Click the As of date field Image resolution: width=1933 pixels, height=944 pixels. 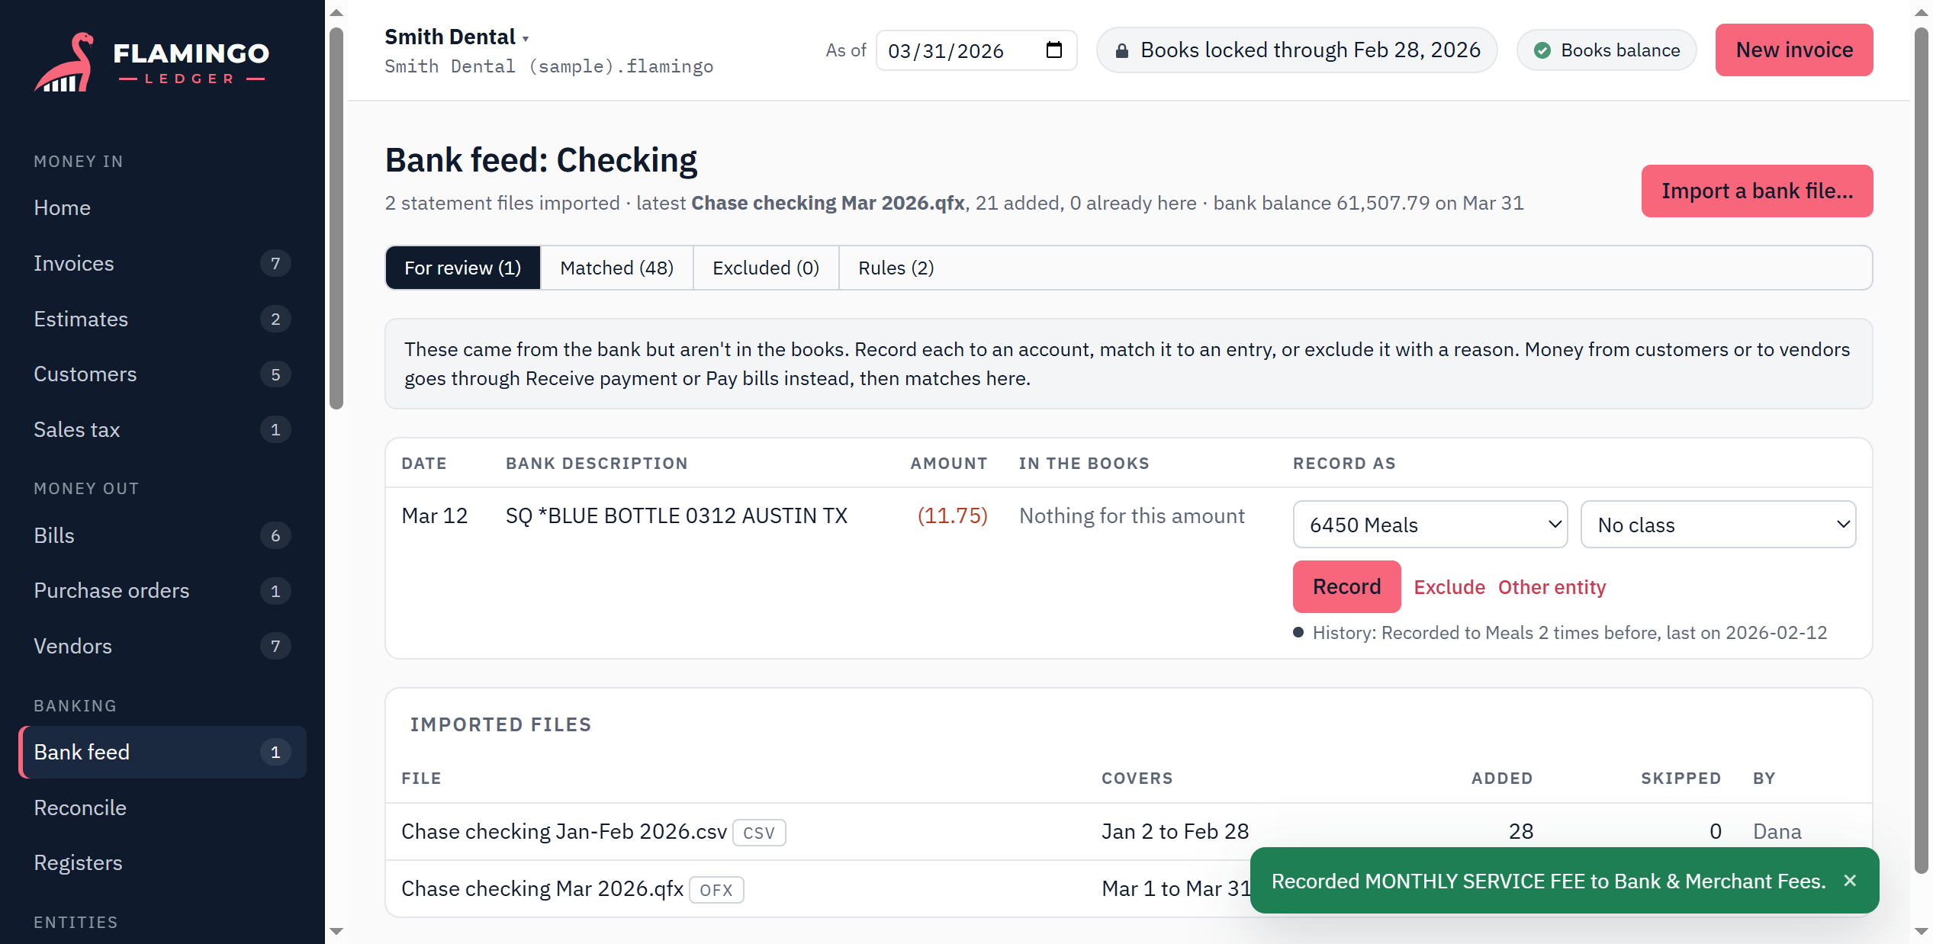pos(976,50)
